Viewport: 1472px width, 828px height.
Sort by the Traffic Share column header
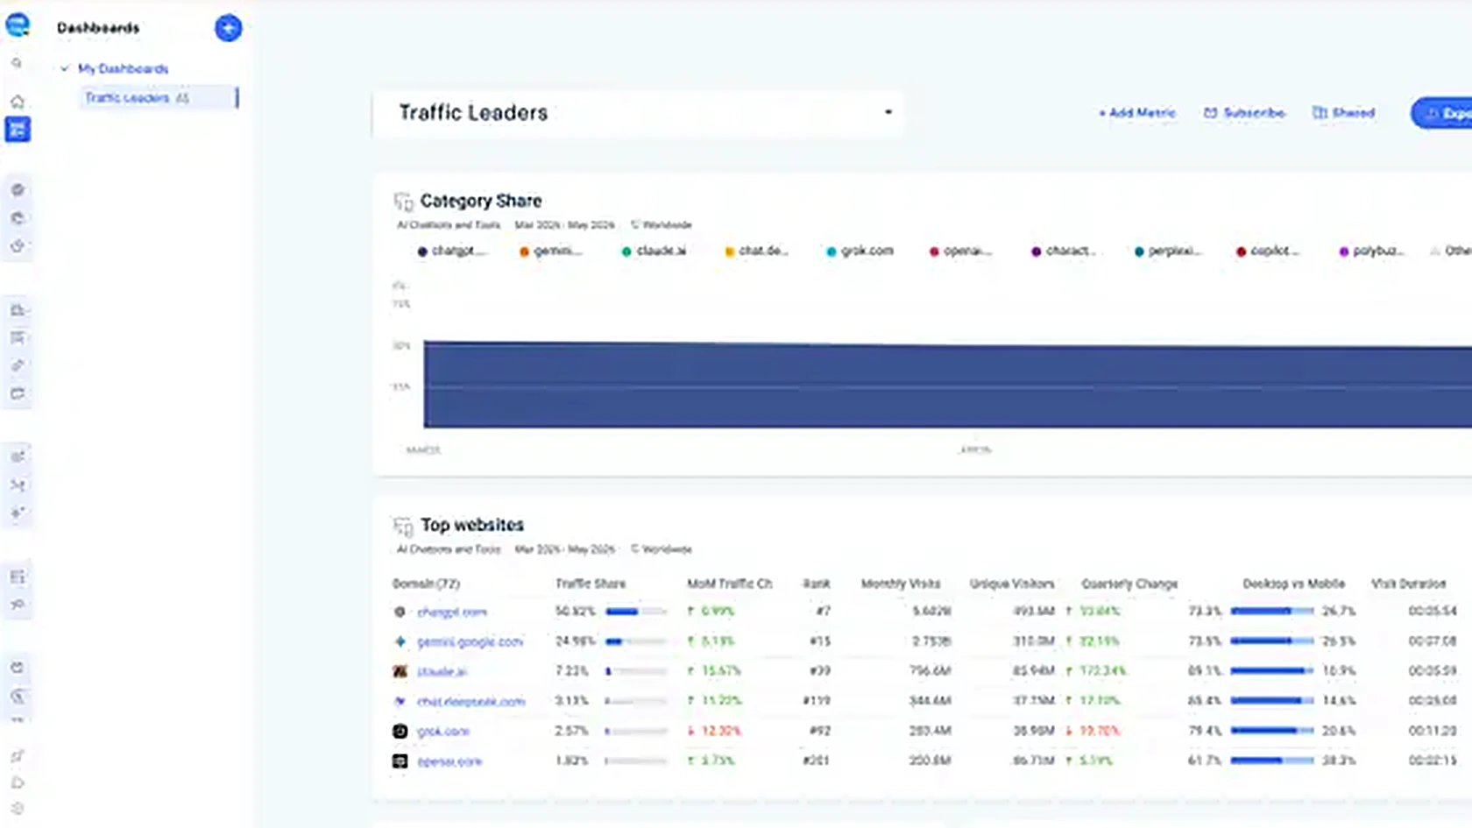[x=591, y=584]
